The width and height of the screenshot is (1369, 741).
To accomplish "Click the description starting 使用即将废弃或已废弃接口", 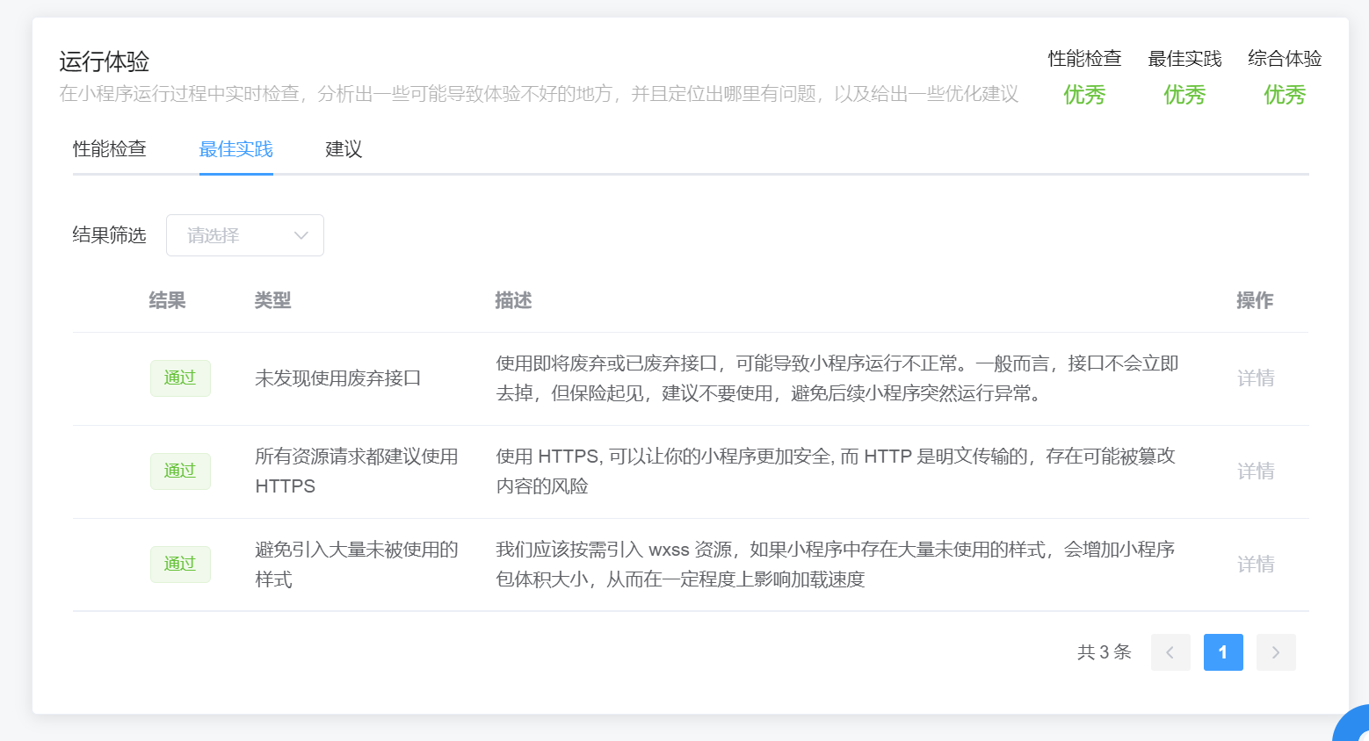I will (x=837, y=378).
